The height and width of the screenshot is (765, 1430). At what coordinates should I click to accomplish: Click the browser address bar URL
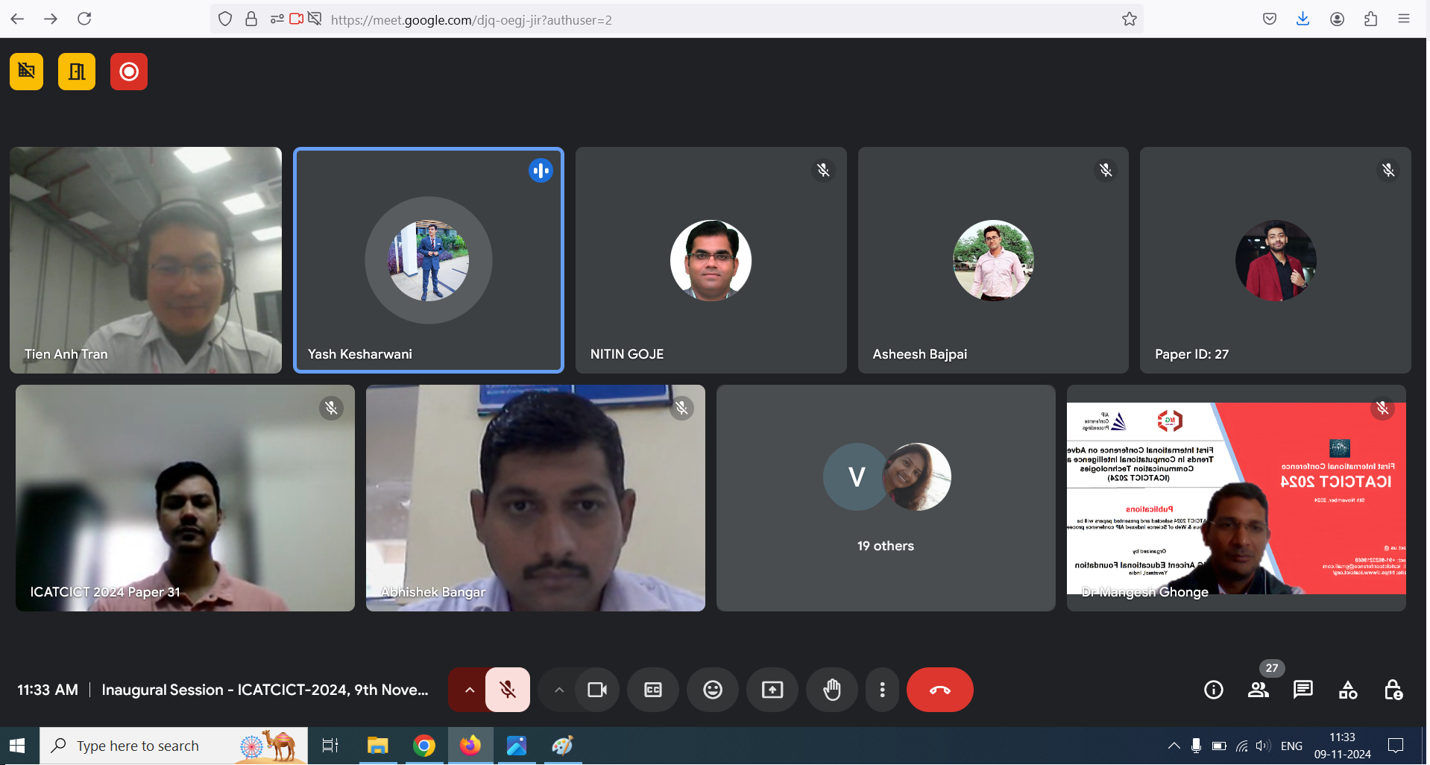point(471,20)
